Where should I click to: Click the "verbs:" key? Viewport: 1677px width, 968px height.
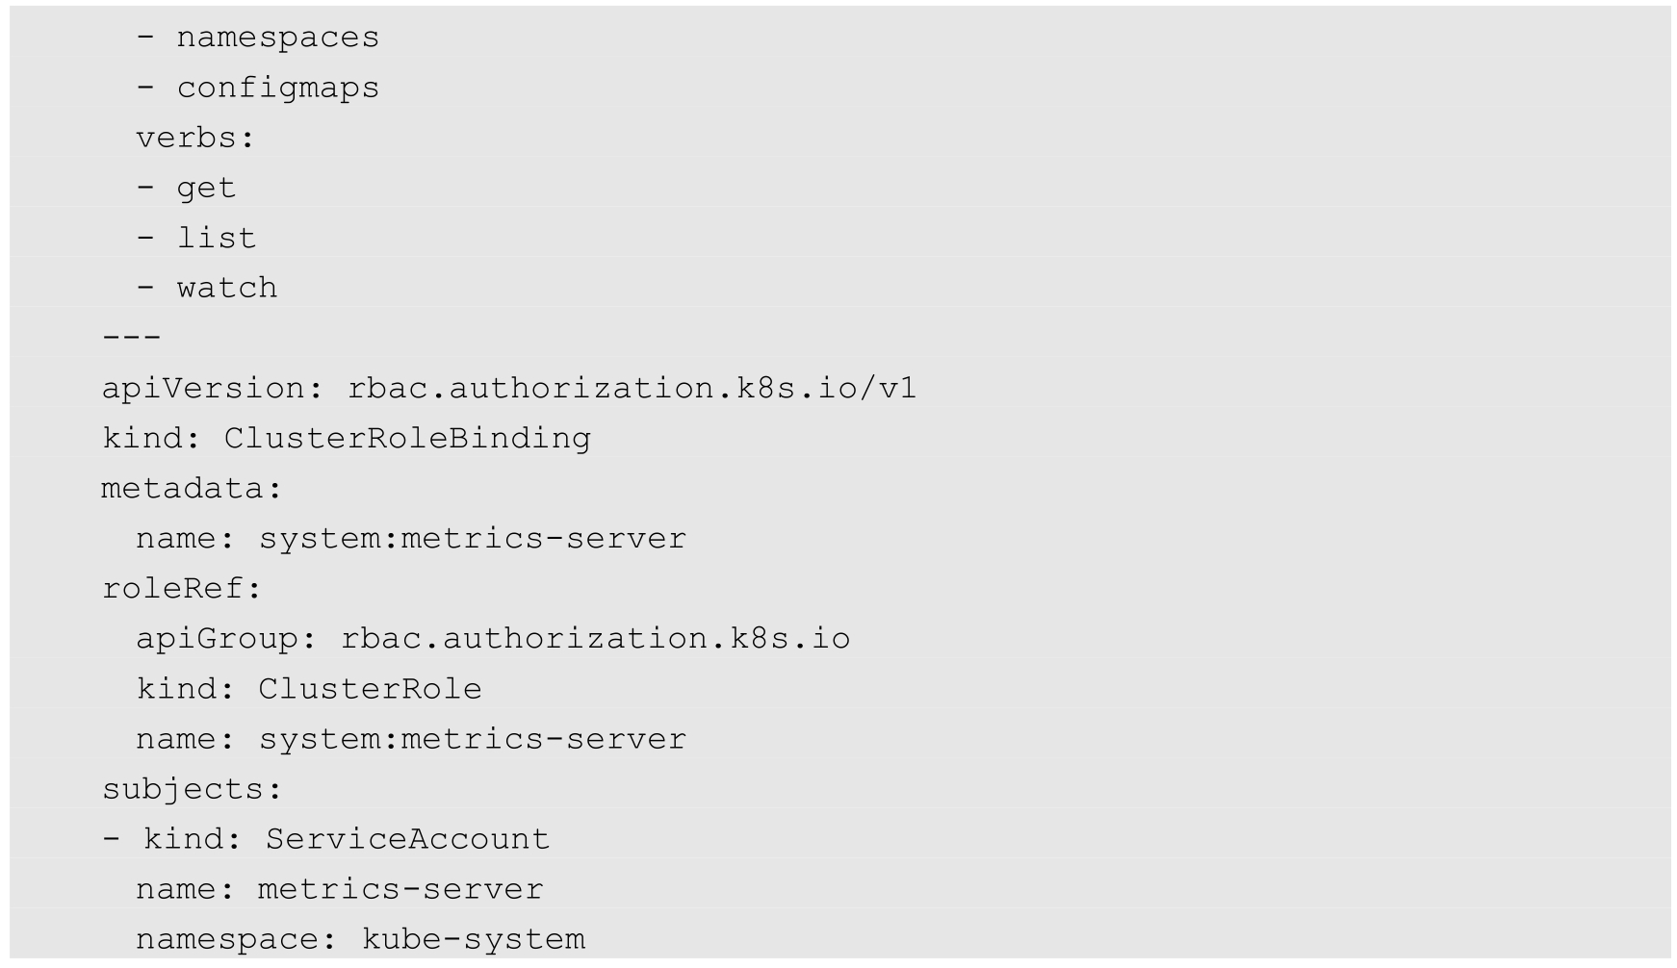point(194,138)
